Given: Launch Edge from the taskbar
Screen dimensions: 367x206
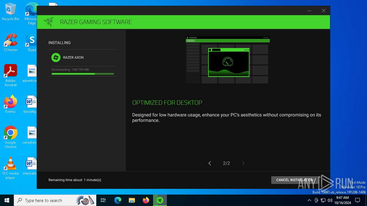Looking at the screenshot, I should [x=118, y=200].
